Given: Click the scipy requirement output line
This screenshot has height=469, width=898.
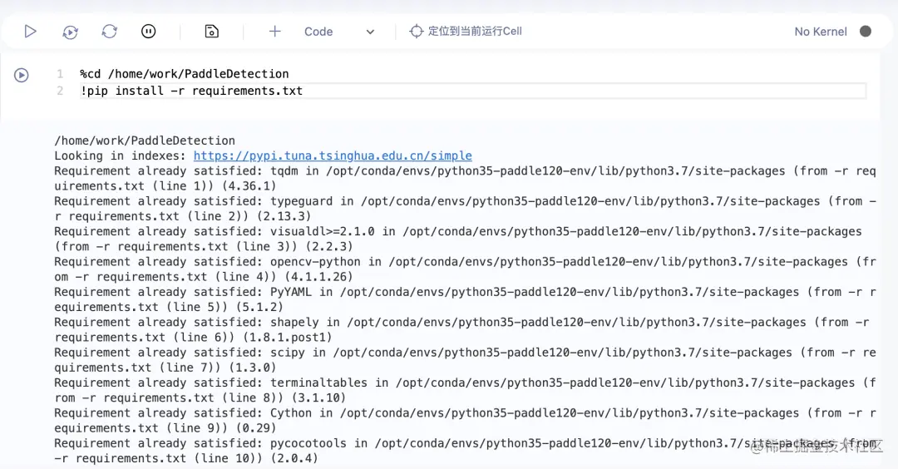Looking at the screenshot, I should 465,360.
